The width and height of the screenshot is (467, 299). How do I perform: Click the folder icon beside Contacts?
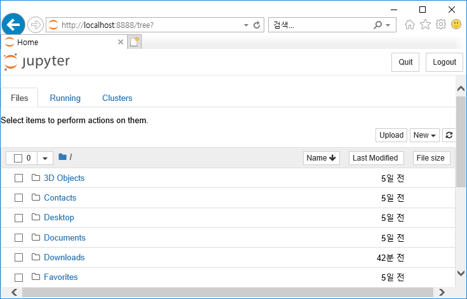36,197
